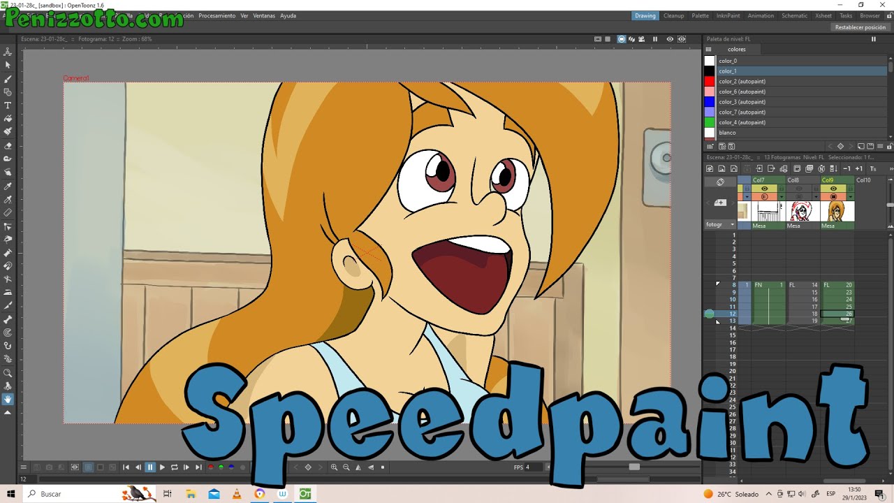Switch to the Palette room tab
The width and height of the screenshot is (894, 503).
pyautogui.click(x=700, y=15)
